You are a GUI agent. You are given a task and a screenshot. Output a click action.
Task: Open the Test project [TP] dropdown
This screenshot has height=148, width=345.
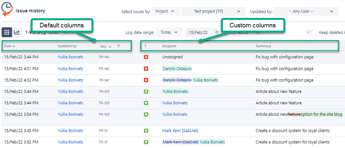click(213, 11)
